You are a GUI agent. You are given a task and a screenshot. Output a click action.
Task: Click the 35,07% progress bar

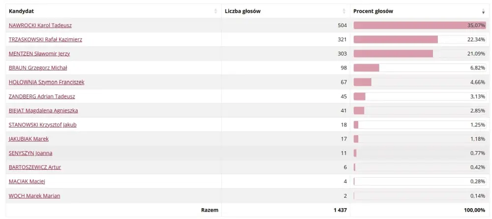[420, 26]
